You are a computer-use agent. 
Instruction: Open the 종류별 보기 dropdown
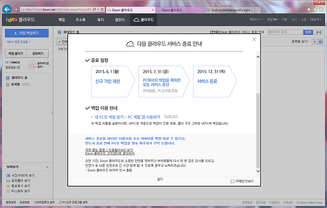tap(300, 41)
